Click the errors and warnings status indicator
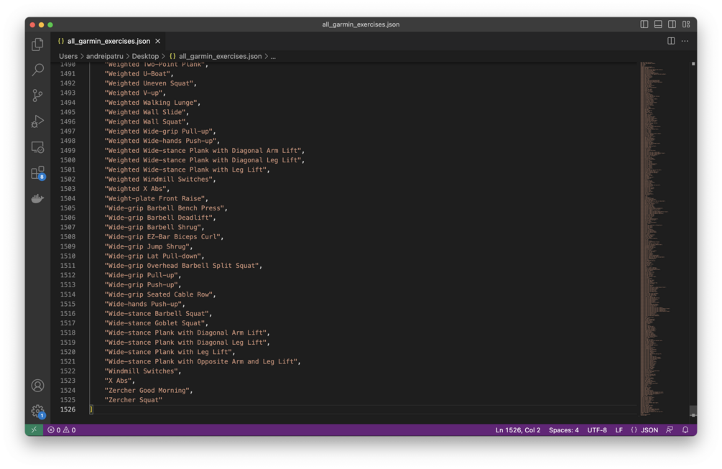This screenshot has height=469, width=722. [x=62, y=430]
